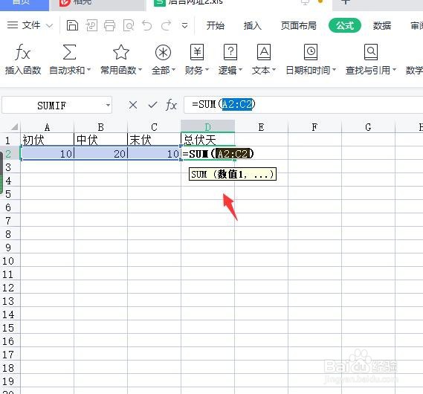Click cell B2 with value 20
Image resolution: width=423 pixels, height=394 pixels.
click(x=100, y=153)
